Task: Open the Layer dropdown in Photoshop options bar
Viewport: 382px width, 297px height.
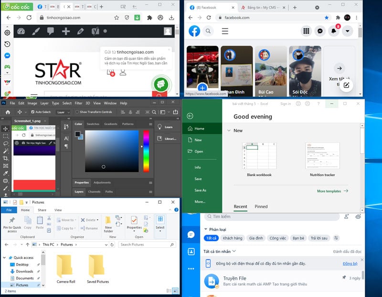Action: (63, 112)
